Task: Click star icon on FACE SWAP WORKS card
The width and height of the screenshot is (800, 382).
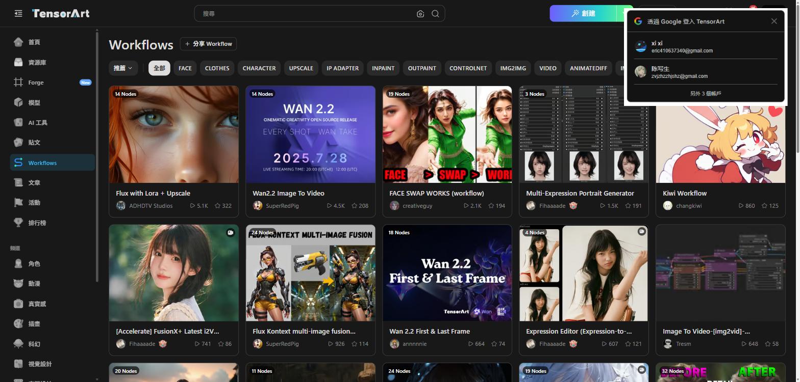Action: pos(491,206)
